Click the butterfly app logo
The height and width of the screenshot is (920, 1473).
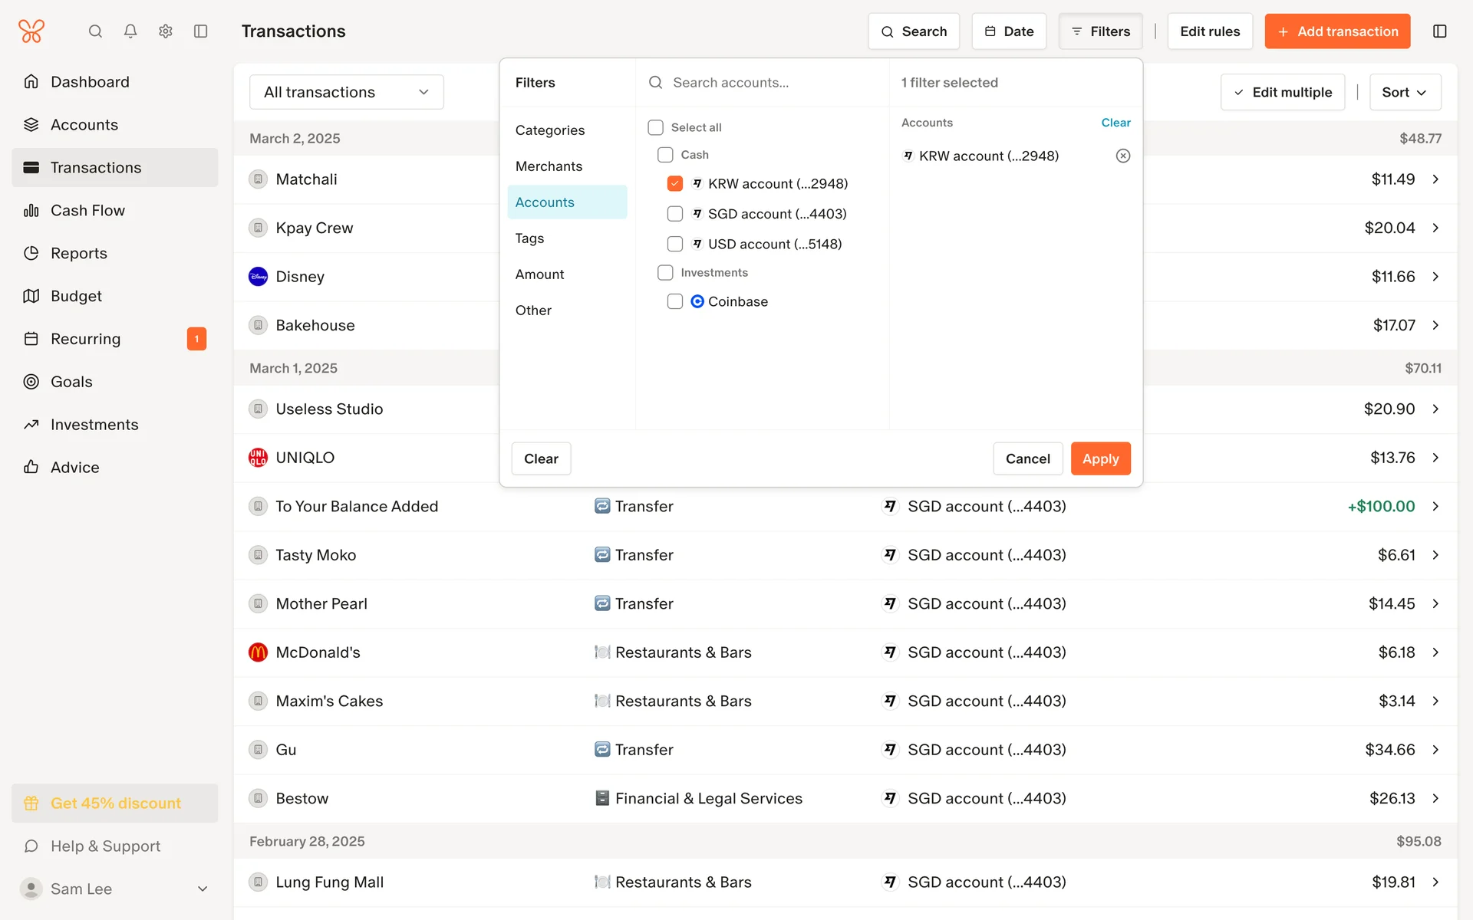tap(31, 31)
